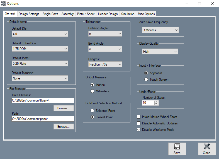
Task: Enable Invert Mouse Wheel Zoom checkbox
Action: coord(139,117)
